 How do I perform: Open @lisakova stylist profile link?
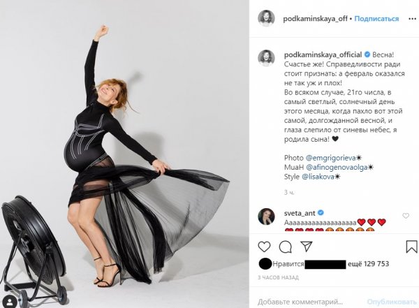[318, 177]
